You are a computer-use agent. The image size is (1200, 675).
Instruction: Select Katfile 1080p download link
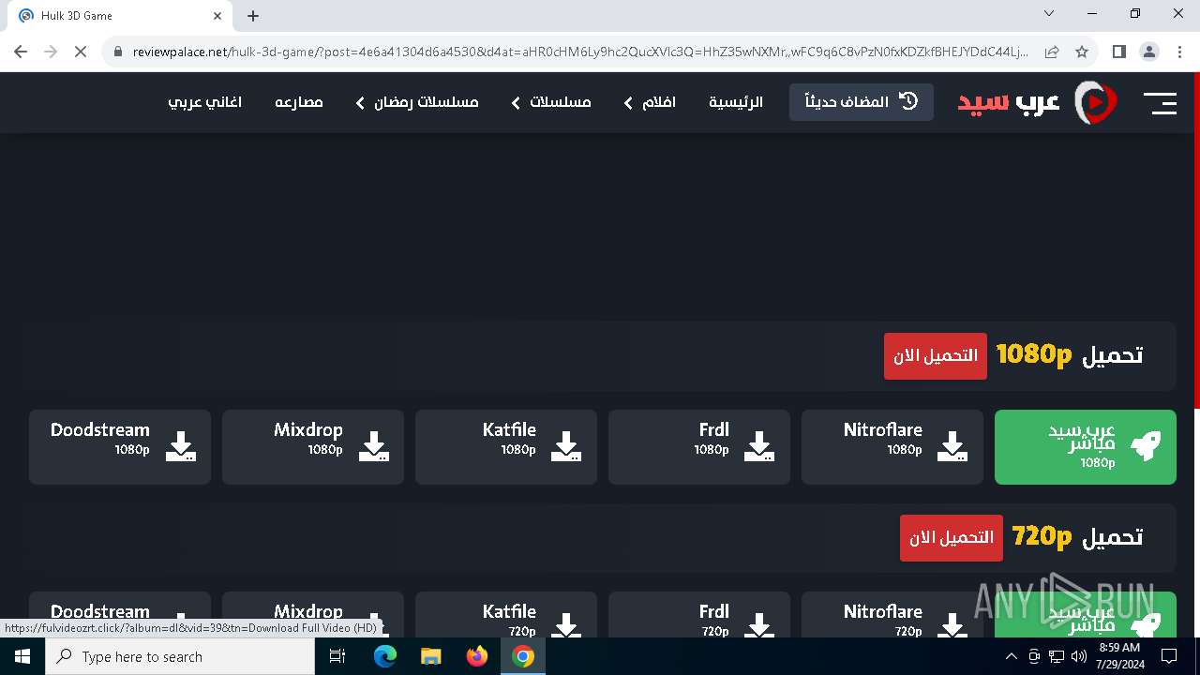click(x=506, y=447)
